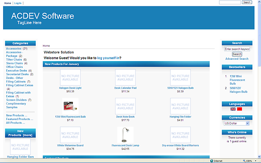Open the US Dollar currency dropdown
The width and height of the screenshot is (261, 163).
[x=237, y=123]
